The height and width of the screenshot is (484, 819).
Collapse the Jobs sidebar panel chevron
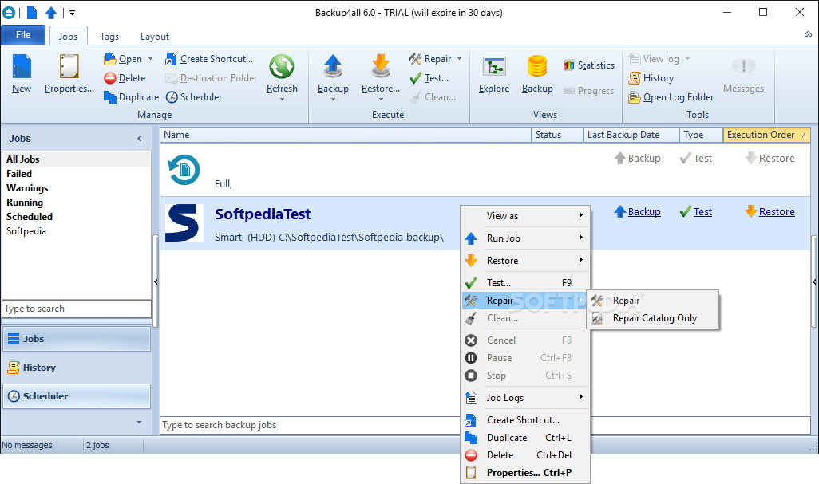point(140,138)
